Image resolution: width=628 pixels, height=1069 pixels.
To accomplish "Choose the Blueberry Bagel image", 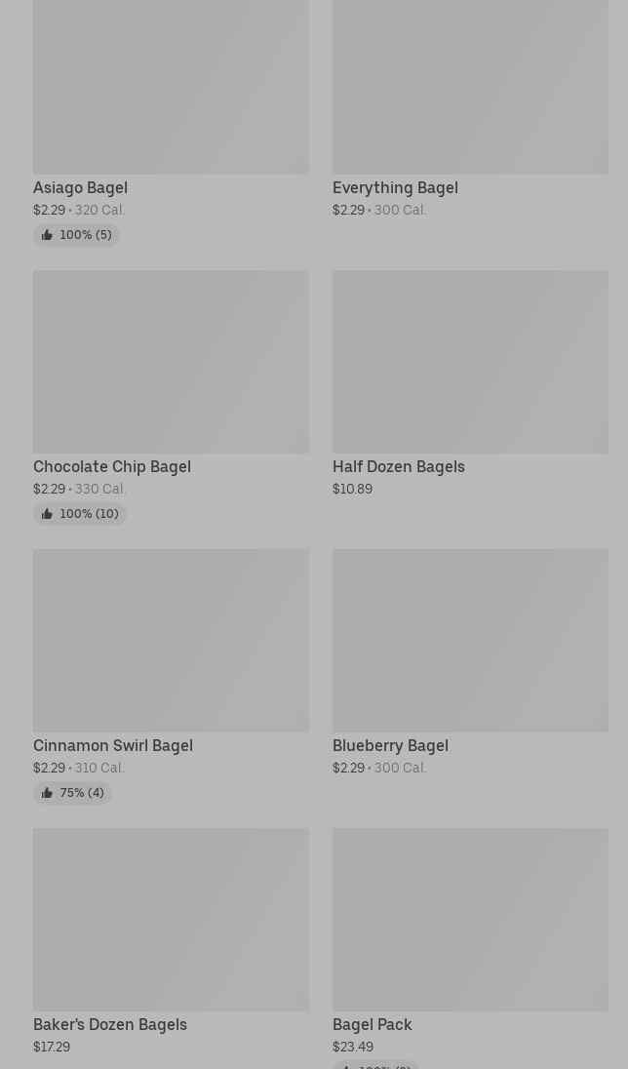I will pos(470,641).
